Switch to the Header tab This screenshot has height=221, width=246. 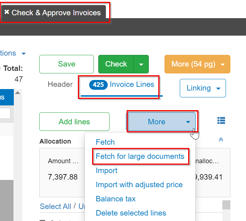coord(60,85)
